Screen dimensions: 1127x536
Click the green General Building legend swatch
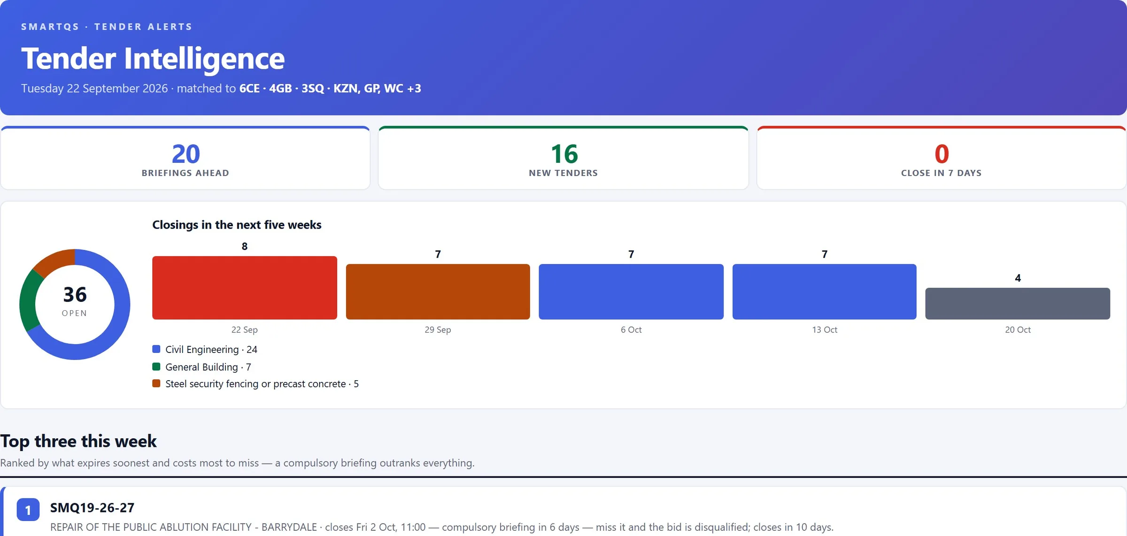156,367
